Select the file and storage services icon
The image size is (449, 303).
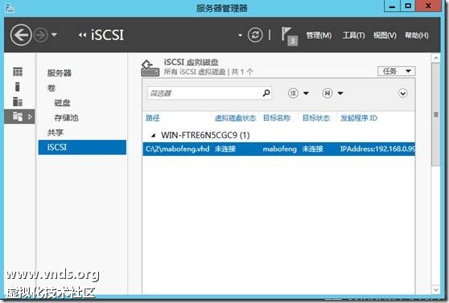[x=18, y=117]
